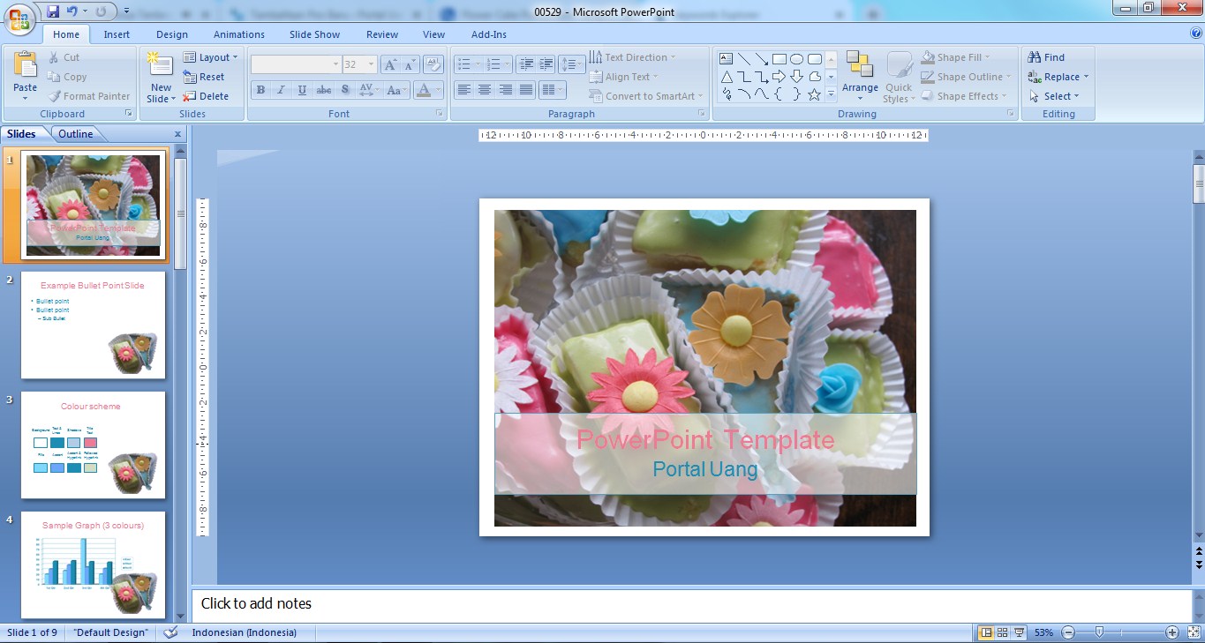Viewport: 1205px width, 643px height.
Task: Open the Find dialog
Action: point(1047,57)
